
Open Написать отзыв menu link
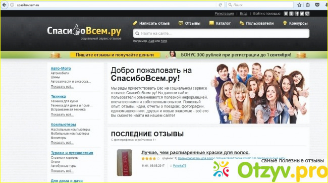154,23
